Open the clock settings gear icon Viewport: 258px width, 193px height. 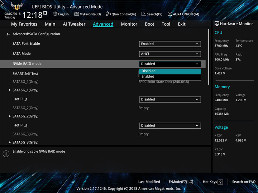(x=45, y=13)
